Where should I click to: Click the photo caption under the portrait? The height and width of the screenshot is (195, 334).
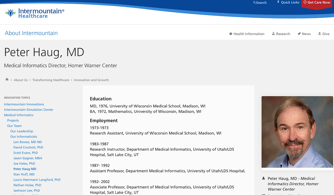click(293, 184)
